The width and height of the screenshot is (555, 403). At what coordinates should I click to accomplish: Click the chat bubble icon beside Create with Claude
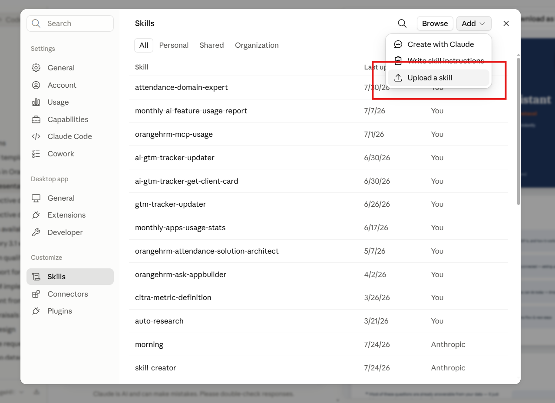point(398,44)
